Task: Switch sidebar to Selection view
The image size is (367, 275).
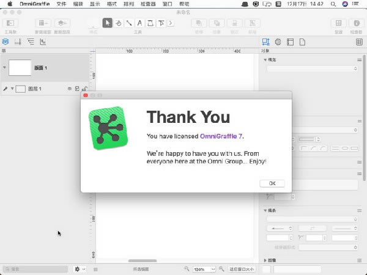Action: tap(43, 42)
